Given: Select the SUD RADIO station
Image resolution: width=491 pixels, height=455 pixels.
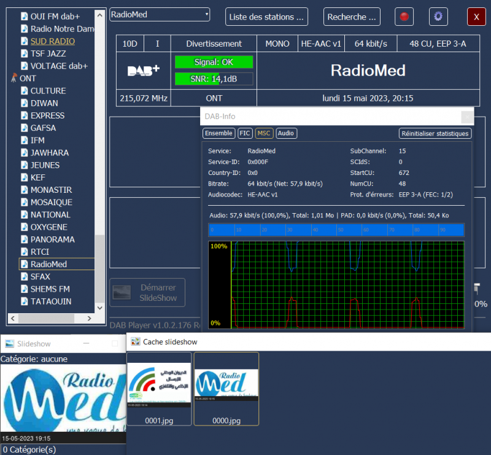Looking at the screenshot, I should coord(53,41).
